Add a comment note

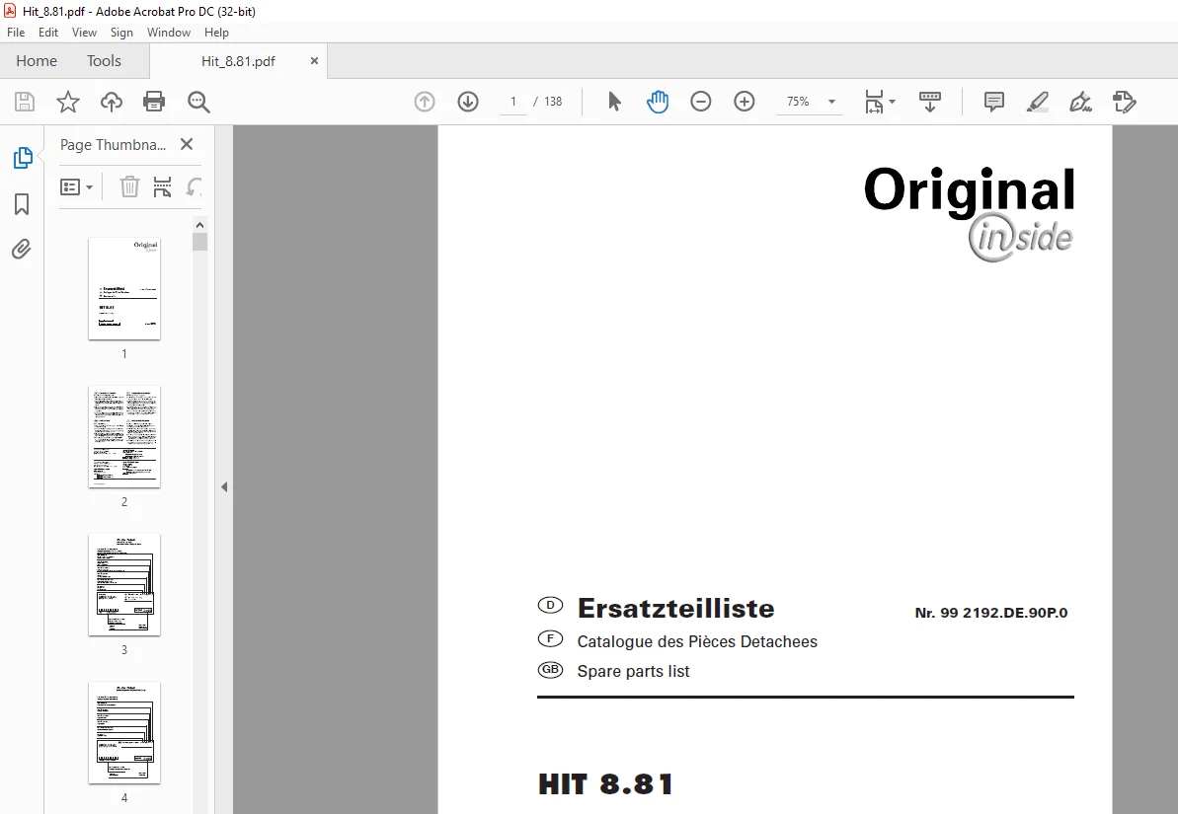pos(994,102)
